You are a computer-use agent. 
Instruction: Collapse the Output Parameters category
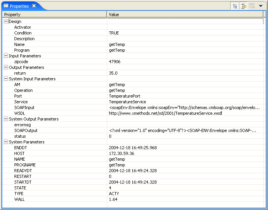(x=6, y=67)
